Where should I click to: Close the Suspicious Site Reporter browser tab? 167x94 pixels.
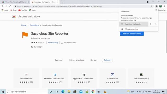point(57,2)
